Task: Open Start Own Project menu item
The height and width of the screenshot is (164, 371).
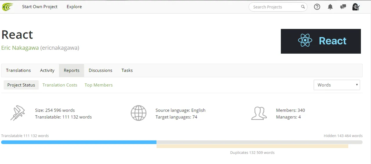Action: click(40, 7)
